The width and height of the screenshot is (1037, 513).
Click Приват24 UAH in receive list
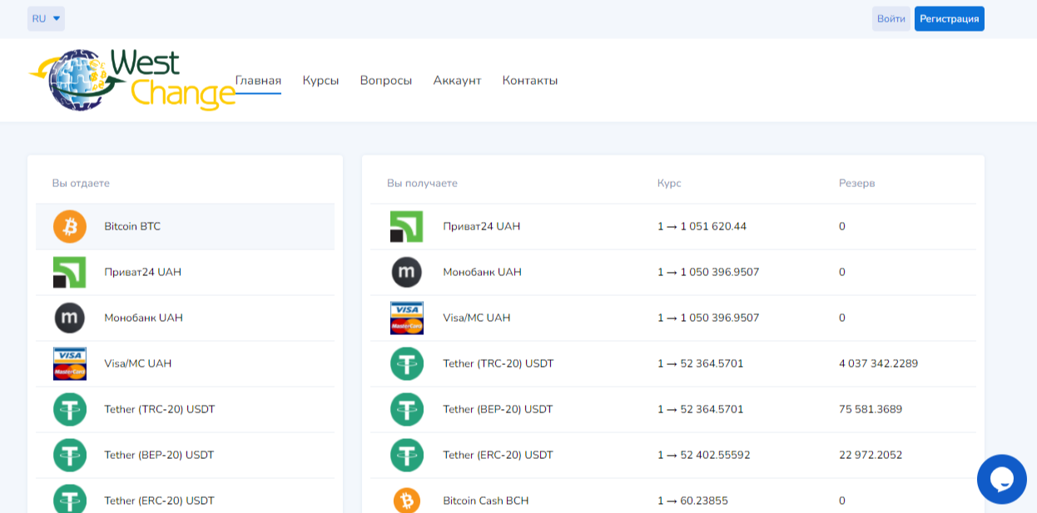pos(481,226)
